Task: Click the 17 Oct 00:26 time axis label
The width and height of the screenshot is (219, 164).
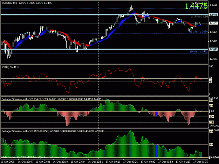Action: coord(130,162)
